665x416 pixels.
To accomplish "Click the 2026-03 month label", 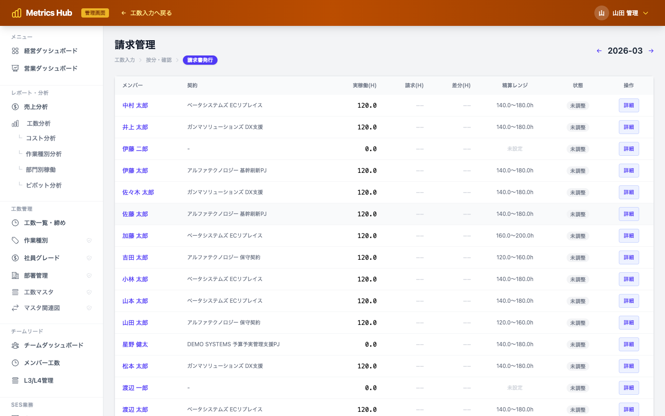I will [625, 51].
